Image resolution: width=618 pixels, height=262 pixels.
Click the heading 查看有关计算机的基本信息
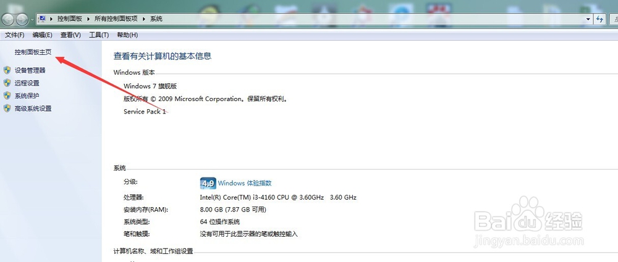(x=163, y=56)
